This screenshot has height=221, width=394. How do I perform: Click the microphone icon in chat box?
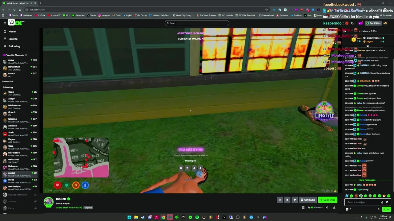382,202
